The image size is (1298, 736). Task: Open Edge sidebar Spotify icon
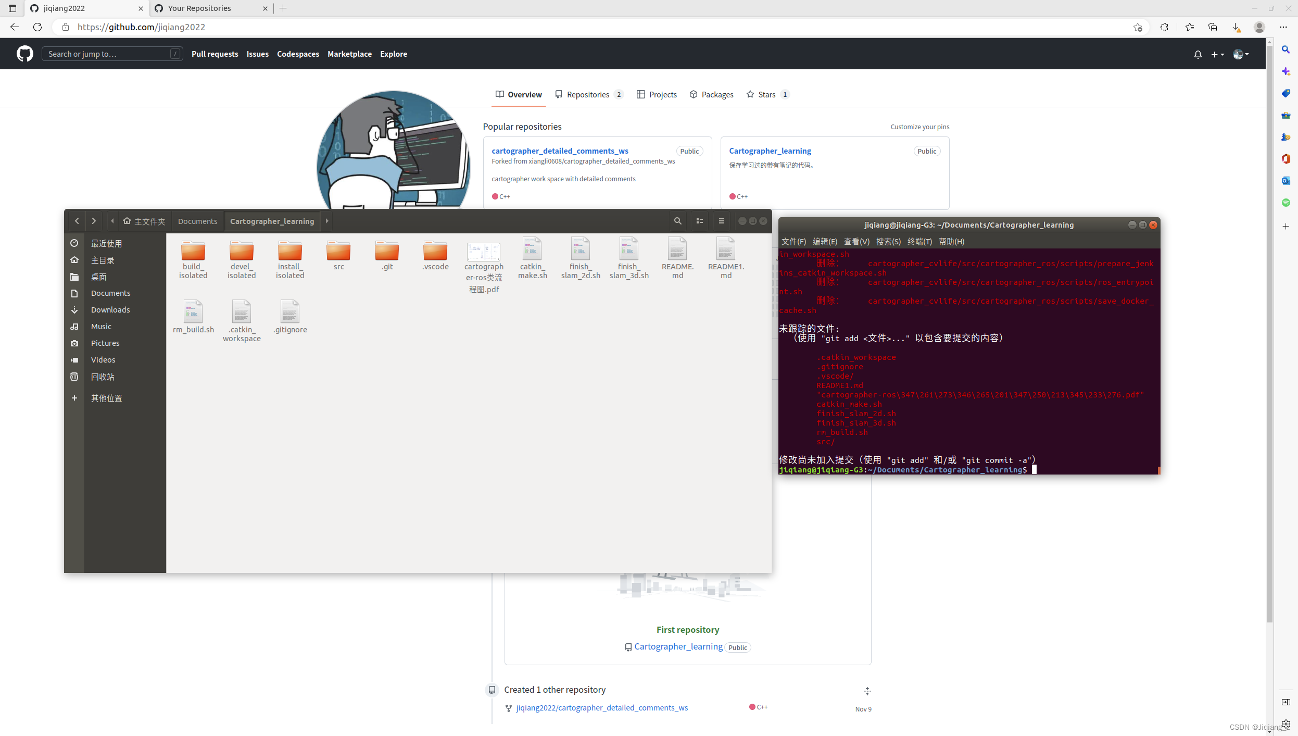tap(1286, 203)
